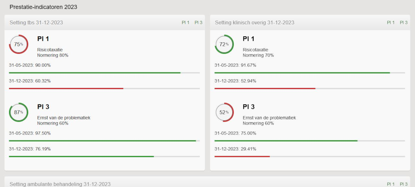Select the 72% gauge in klinisch overig
The image size is (415, 187).
coord(224,44)
